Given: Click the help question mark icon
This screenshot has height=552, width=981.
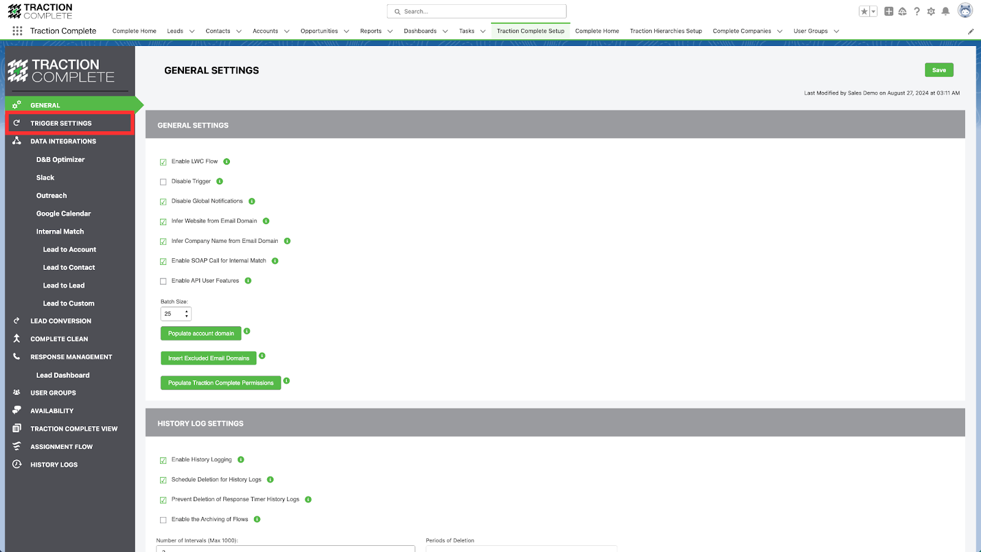Looking at the screenshot, I should [x=917, y=11].
